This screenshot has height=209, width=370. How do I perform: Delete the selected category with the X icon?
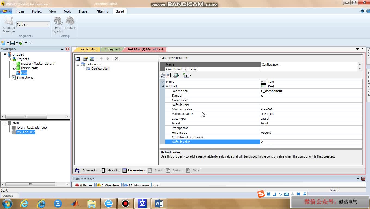[x=116, y=58]
